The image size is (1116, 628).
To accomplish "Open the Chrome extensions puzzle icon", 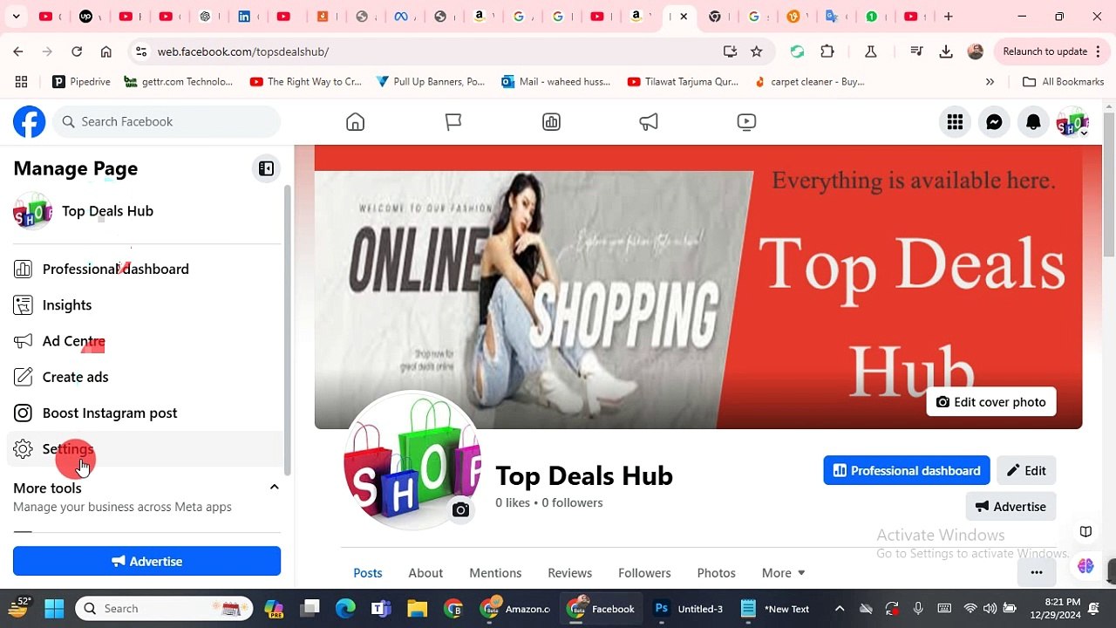I will point(827,51).
